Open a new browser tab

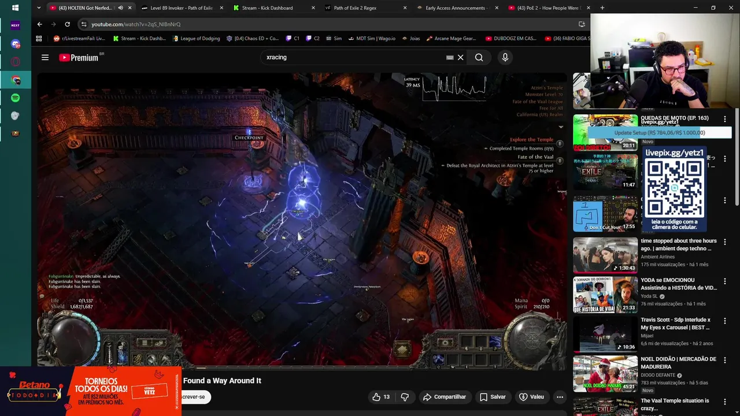[x=602, y=8]
